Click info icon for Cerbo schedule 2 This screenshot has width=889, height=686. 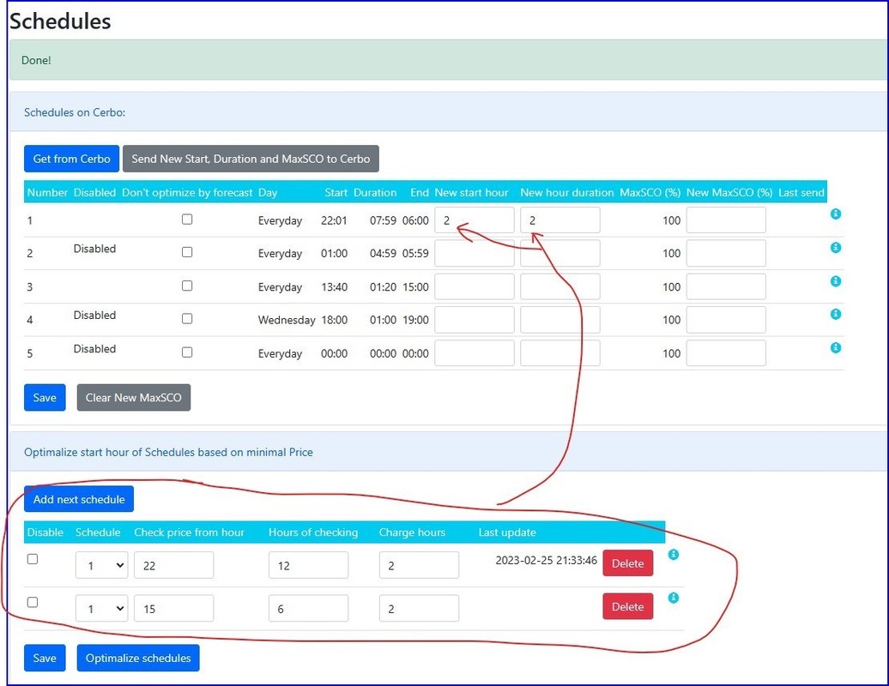(x=836, y=248)
